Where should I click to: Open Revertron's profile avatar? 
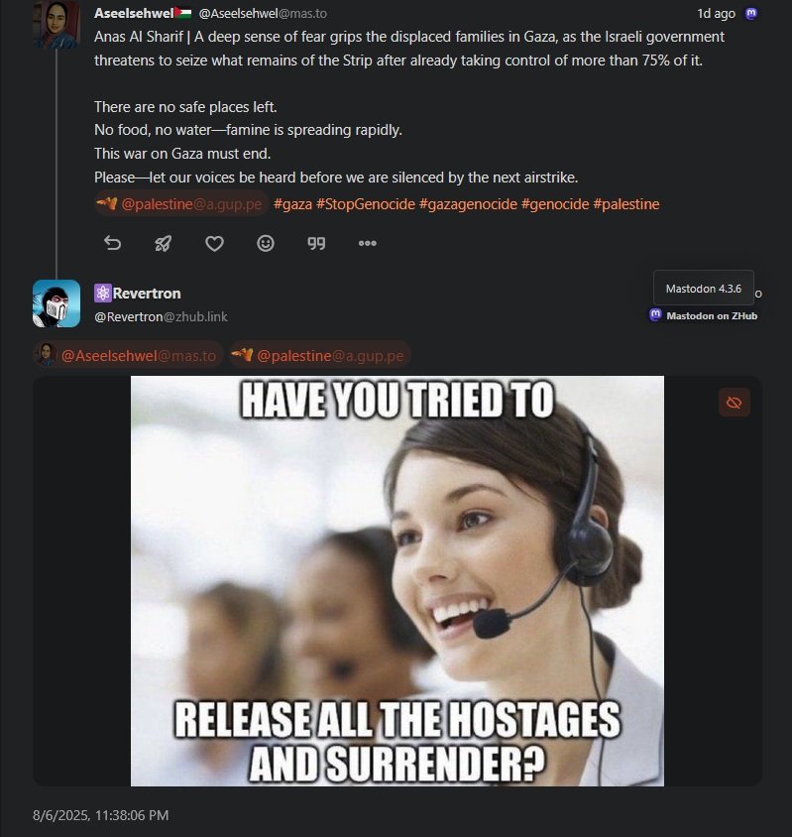point(57,303)
